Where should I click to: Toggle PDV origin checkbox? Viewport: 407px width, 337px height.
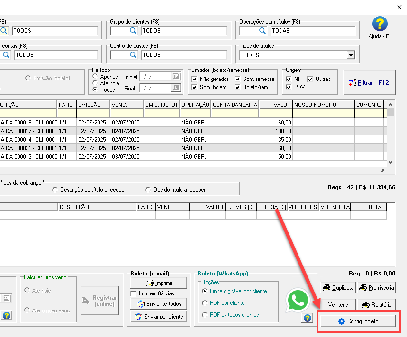point(289,87)
